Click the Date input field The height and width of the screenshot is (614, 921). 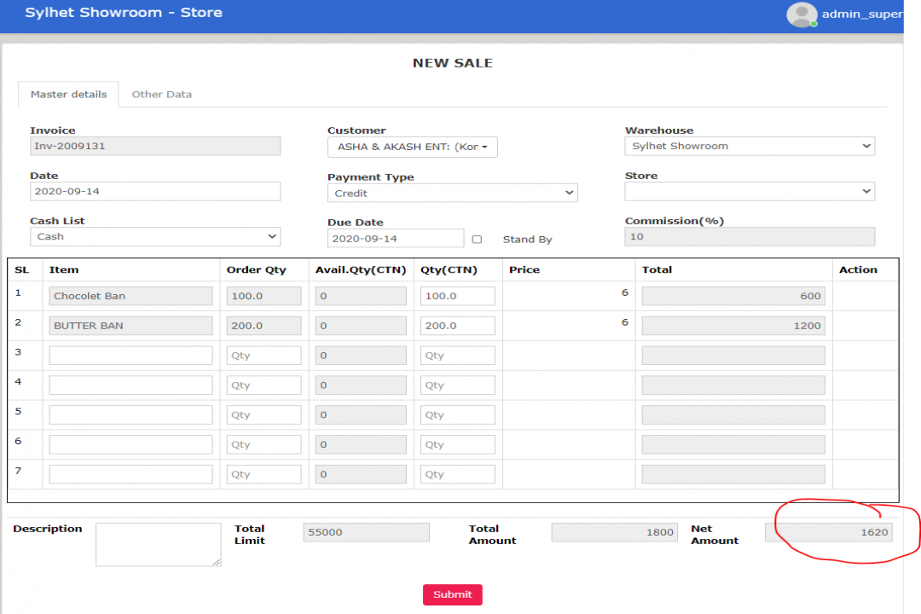point(155,192)
